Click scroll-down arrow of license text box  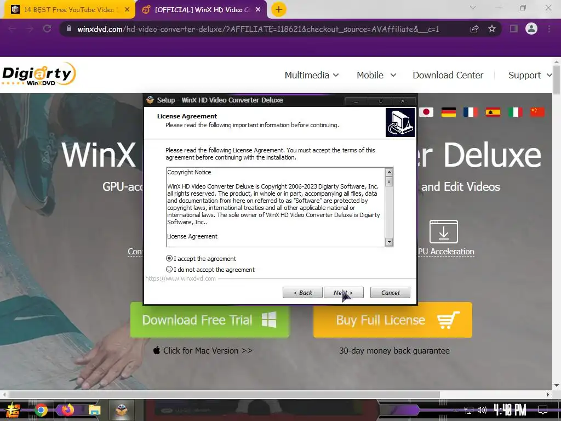(389, 242)
